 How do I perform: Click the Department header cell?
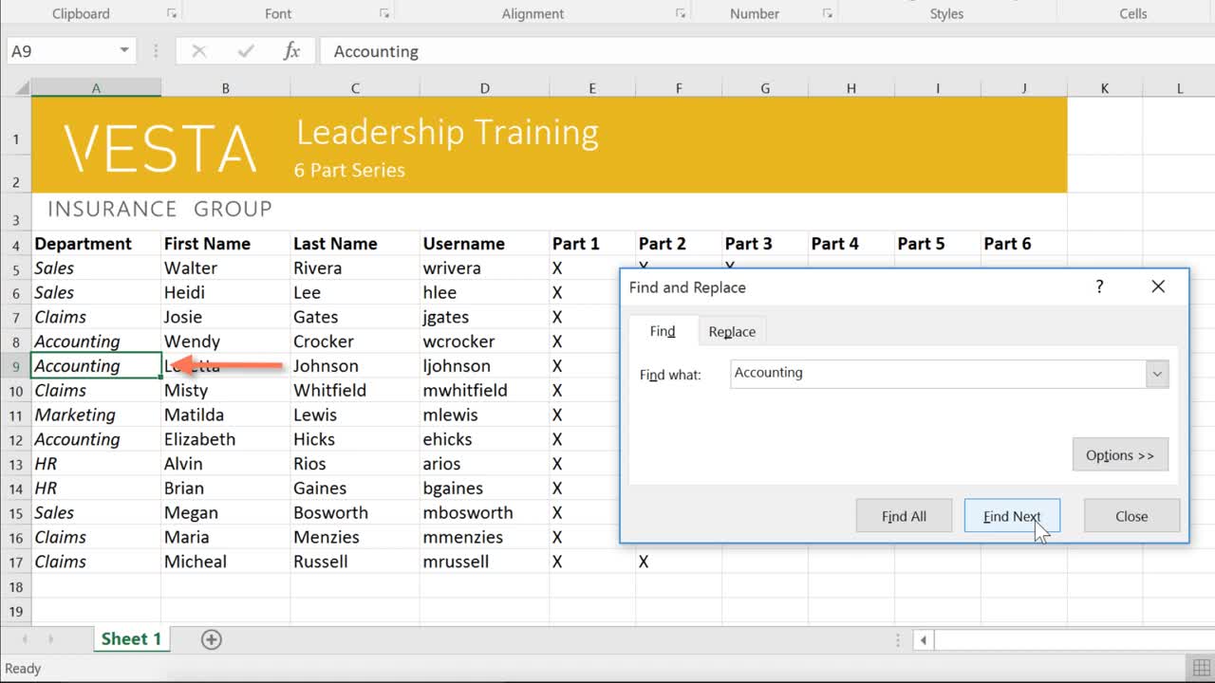96,244
